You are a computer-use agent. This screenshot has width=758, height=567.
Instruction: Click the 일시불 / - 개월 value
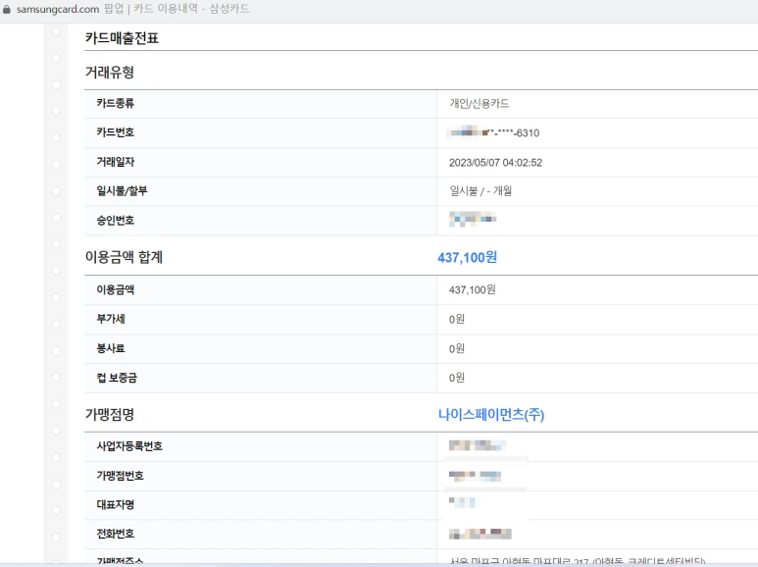480,191
